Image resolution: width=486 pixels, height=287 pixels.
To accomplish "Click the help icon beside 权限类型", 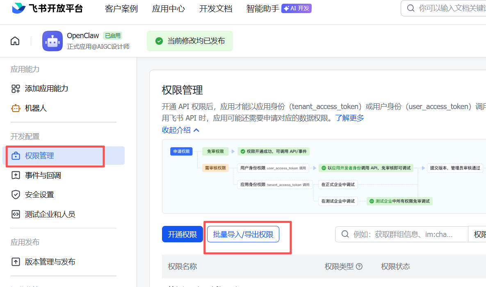I will point(359,266).
